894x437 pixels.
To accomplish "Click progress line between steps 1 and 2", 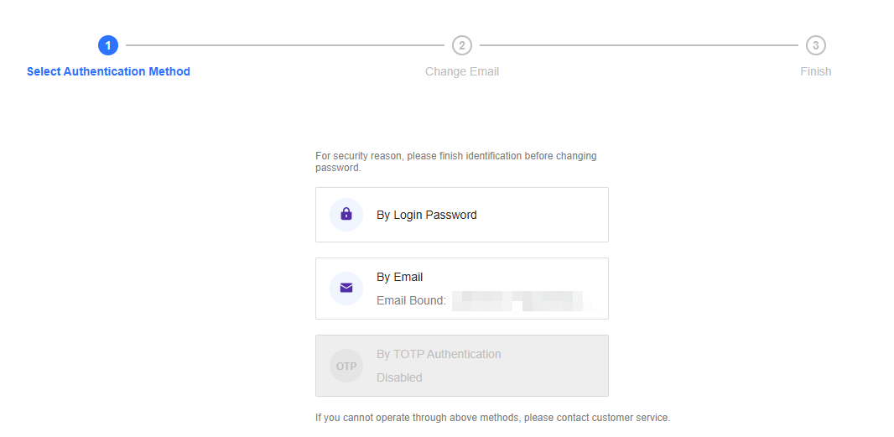I will click(x=284, y=45).
